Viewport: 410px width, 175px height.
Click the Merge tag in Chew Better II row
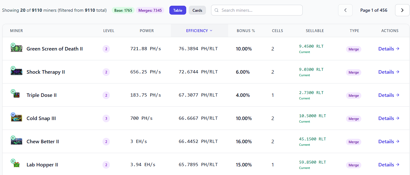point(354,142)
